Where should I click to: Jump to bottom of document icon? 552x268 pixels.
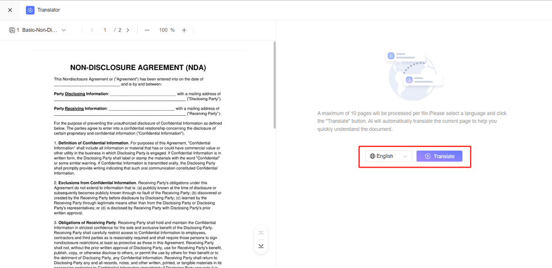tap(261, 246)
